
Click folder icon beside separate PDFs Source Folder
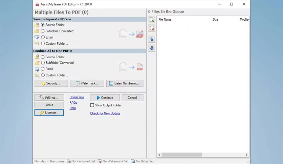coord(37,25)
